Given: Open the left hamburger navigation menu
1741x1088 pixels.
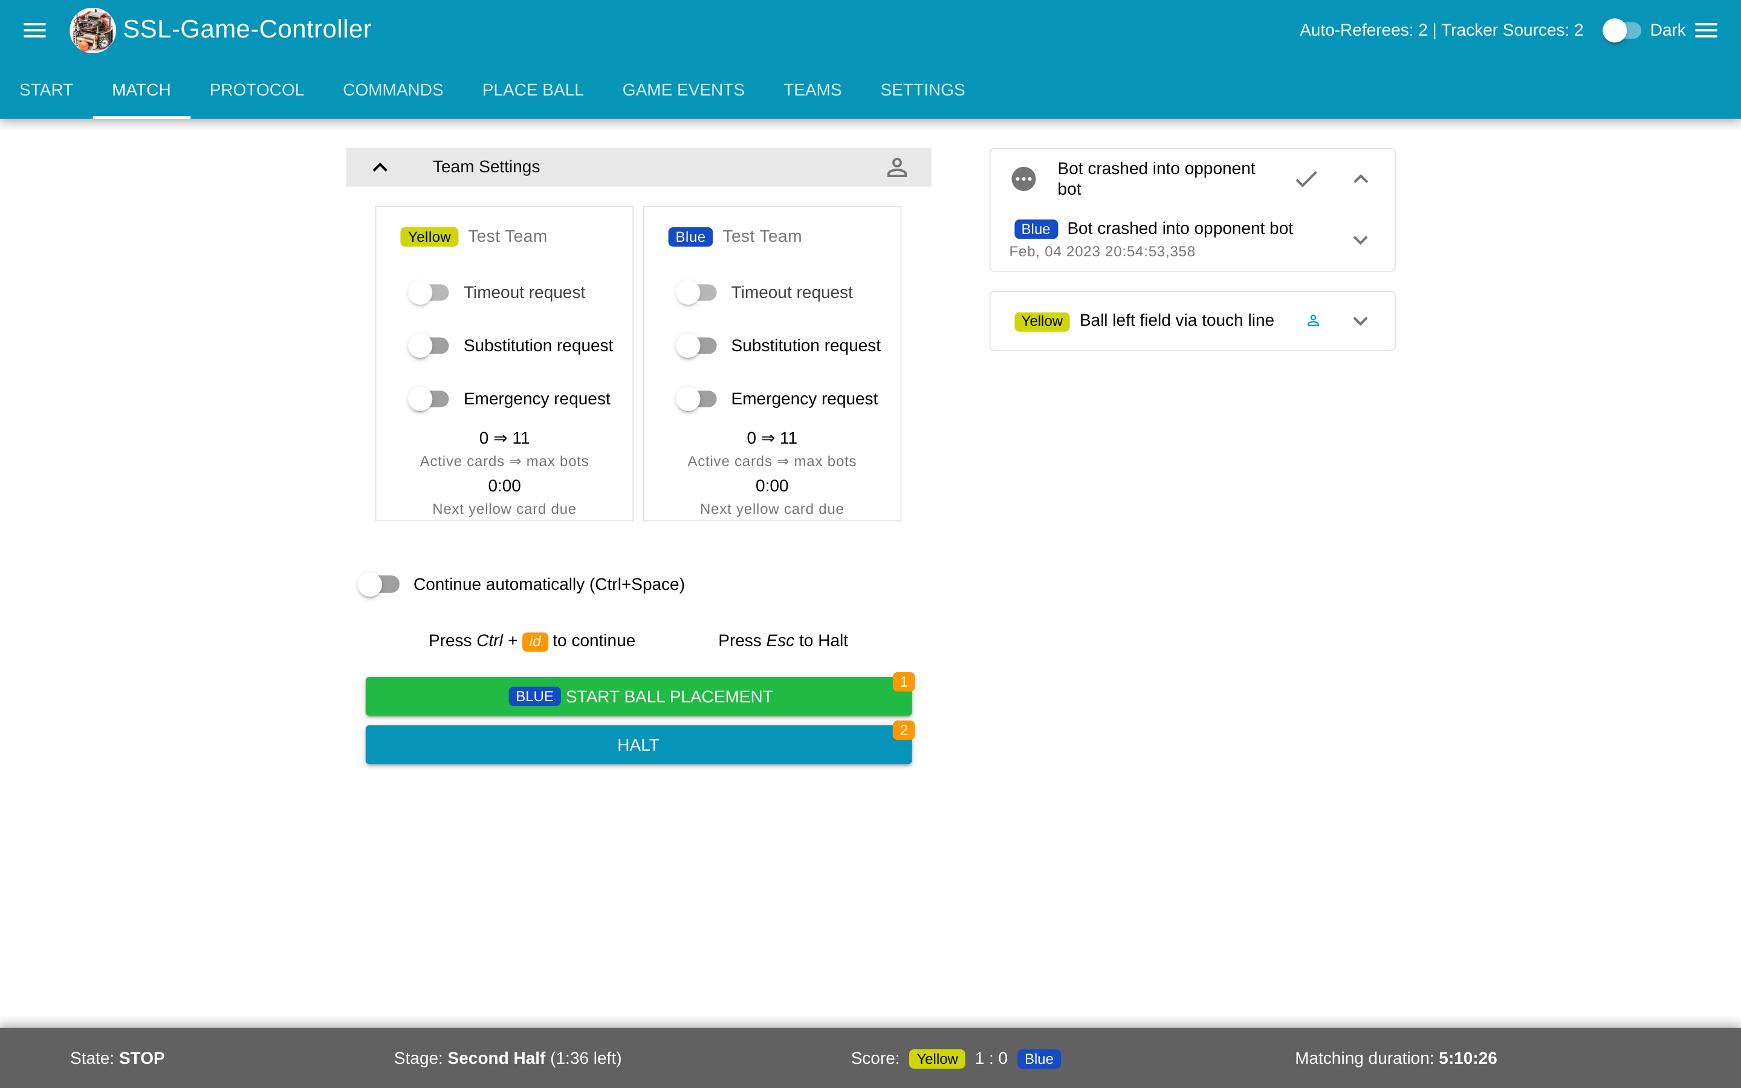Looking at the screenshot, I should (34, 30).
